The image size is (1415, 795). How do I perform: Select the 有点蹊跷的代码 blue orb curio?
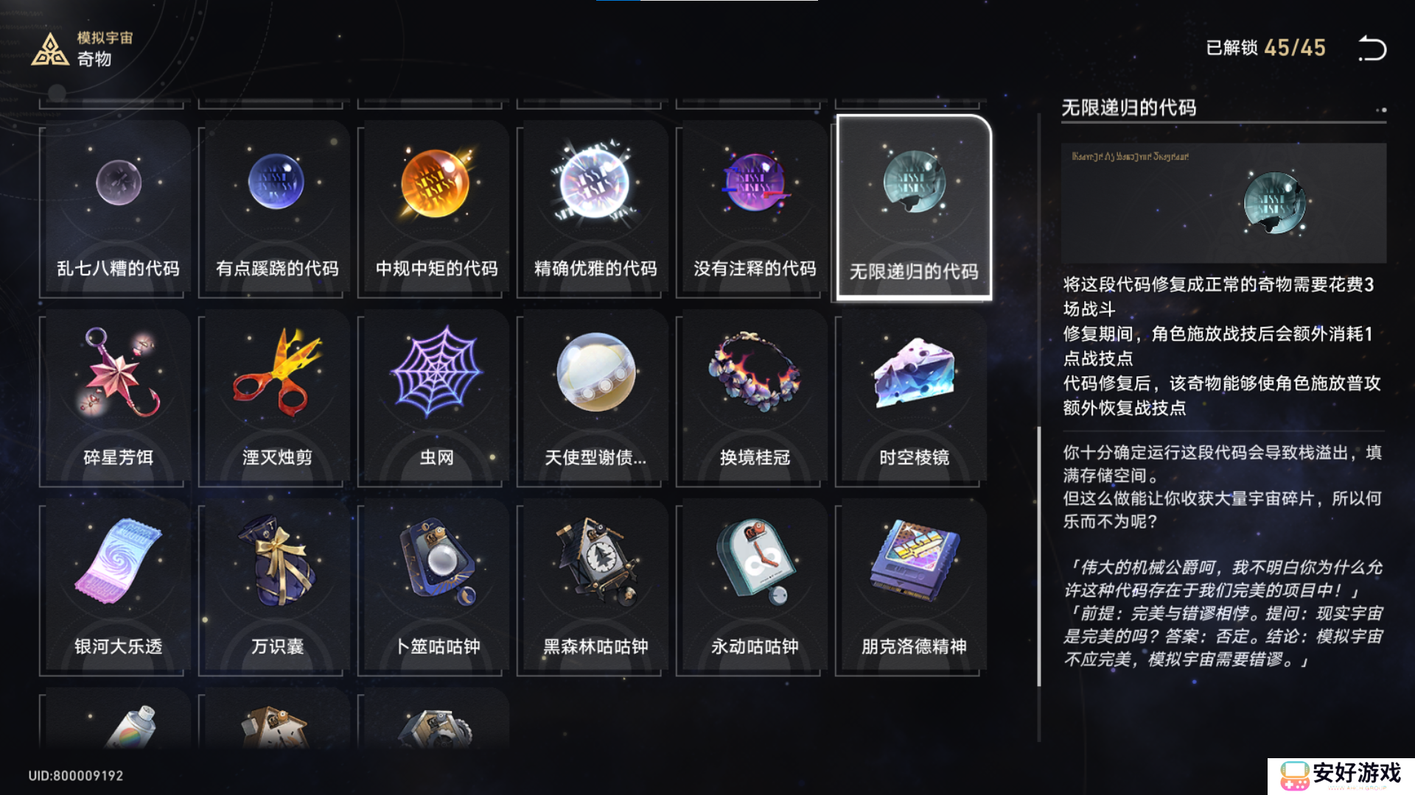click(277, 208)
